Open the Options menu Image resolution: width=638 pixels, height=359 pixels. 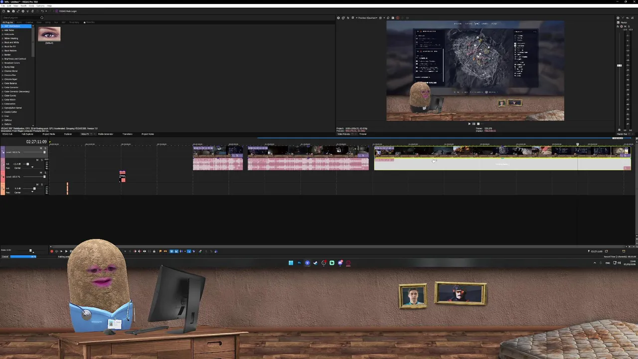click(x=40, y=5)
